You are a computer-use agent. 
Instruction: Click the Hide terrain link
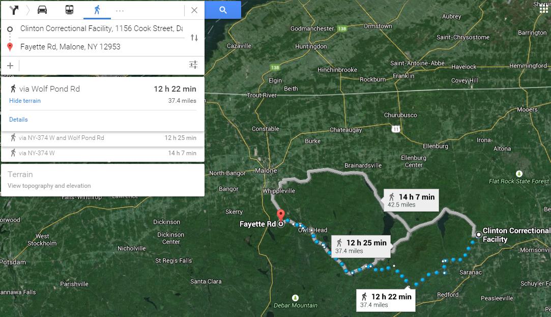(25, 101)
